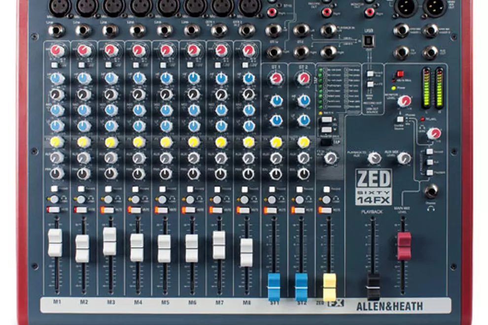Mute channel M1 with its orange switch
This screenshot has width=488, height=325.
[x=53, y=208]
